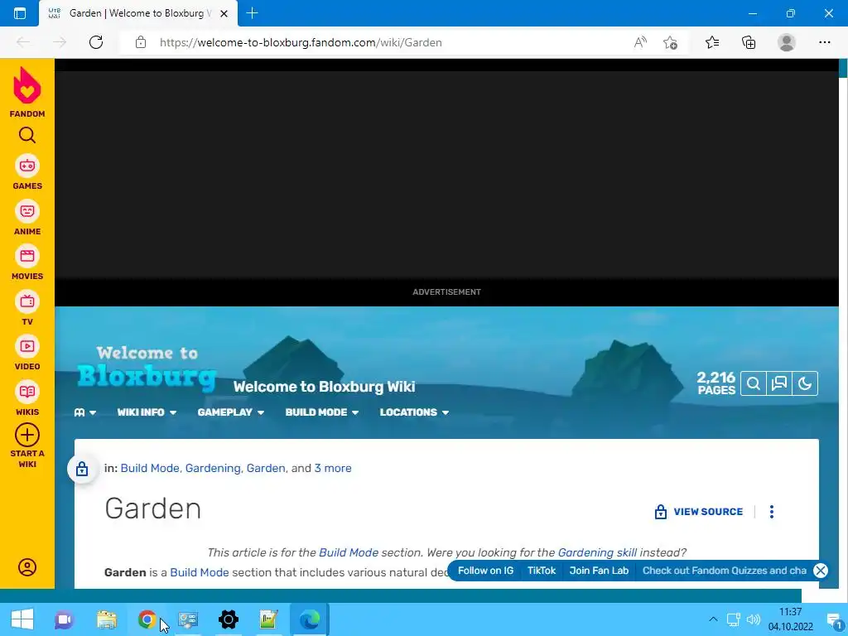Open the Build Mode category link

coord(150,469)
